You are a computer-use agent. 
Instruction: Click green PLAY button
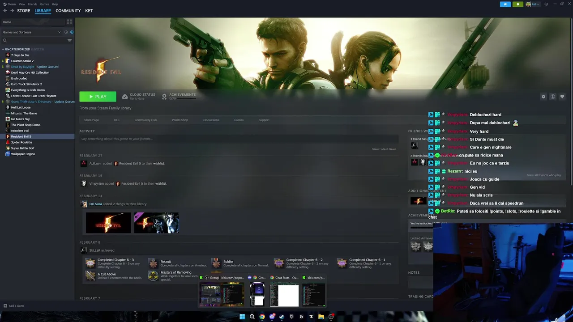[98, 97]
